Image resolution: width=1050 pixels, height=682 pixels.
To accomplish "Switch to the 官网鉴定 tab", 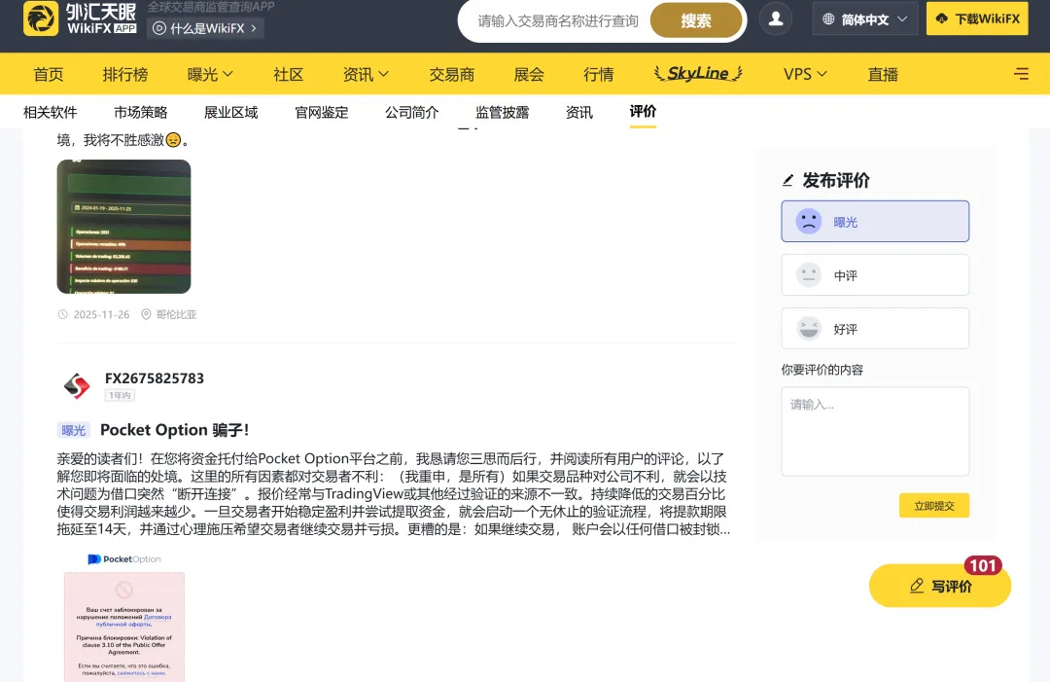I will [x=322, y=112].
